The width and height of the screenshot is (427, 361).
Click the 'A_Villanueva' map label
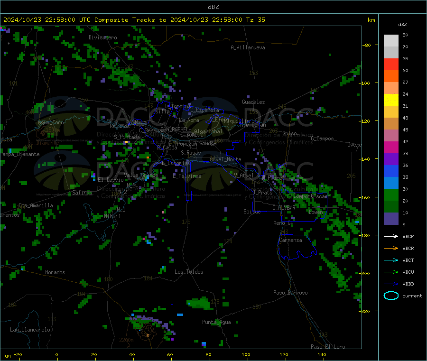pyautogui.click(x=248, y=47)
